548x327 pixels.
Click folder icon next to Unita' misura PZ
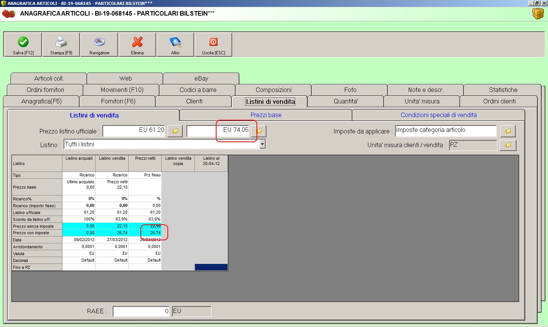pyautogui.click(x=508, y=145)
